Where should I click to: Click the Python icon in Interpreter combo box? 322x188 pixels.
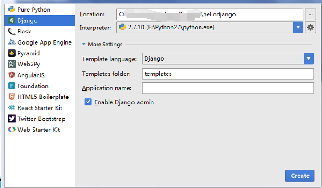(x=122, y=27)
